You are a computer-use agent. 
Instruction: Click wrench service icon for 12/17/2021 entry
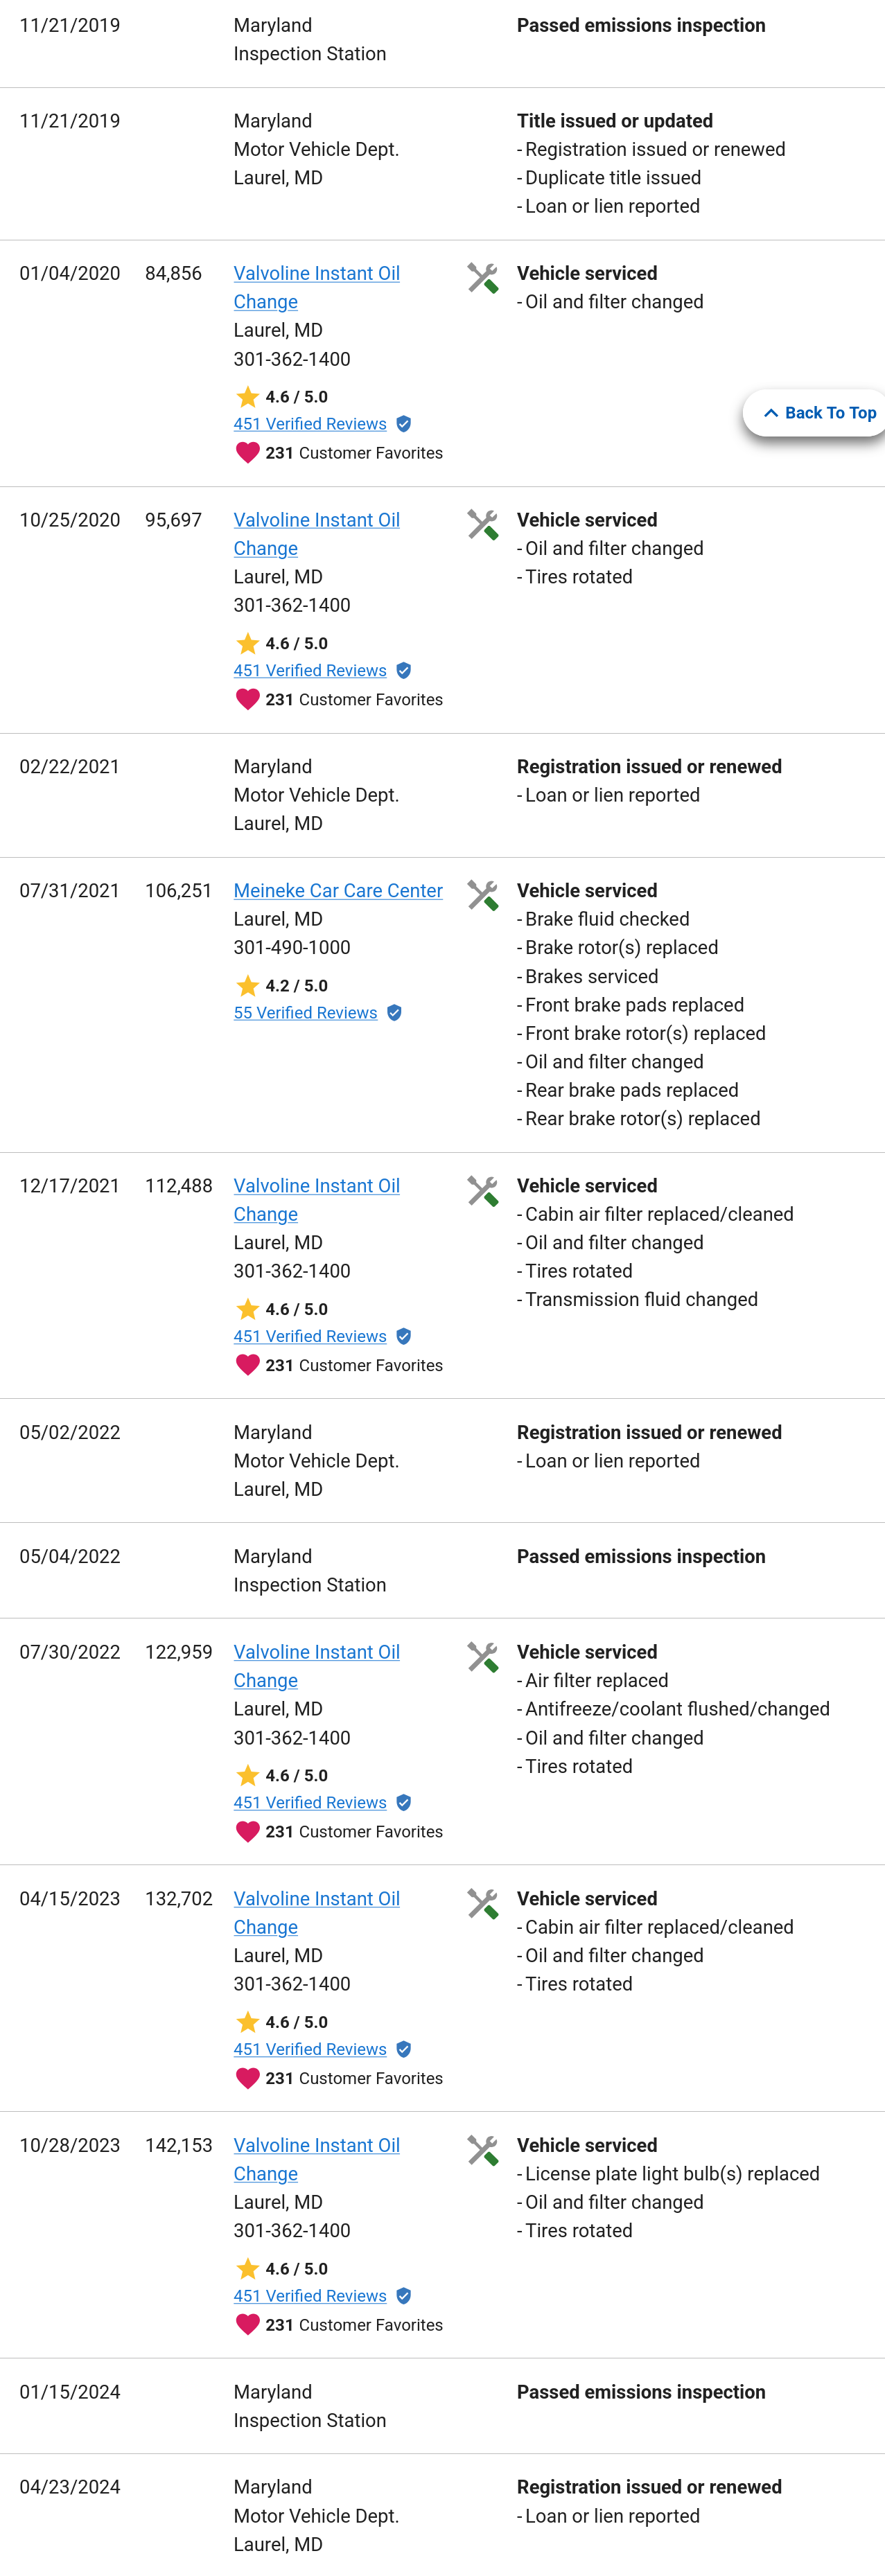click(x=482, y=1190)
